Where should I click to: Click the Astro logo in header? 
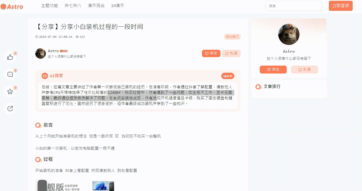point(12,6)
